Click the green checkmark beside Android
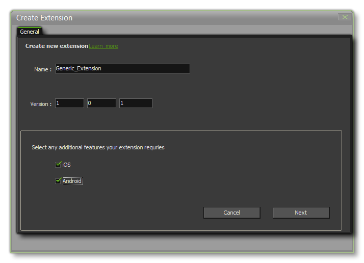364x263 pixels. 58,180
